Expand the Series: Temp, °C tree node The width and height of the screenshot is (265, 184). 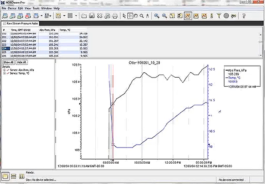pyautogui.click(x=4, y=73)
